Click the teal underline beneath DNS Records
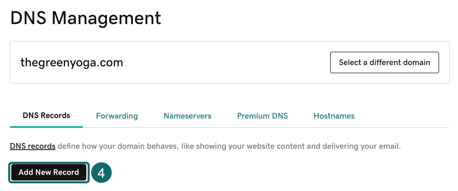 click(x=46, y=127)
